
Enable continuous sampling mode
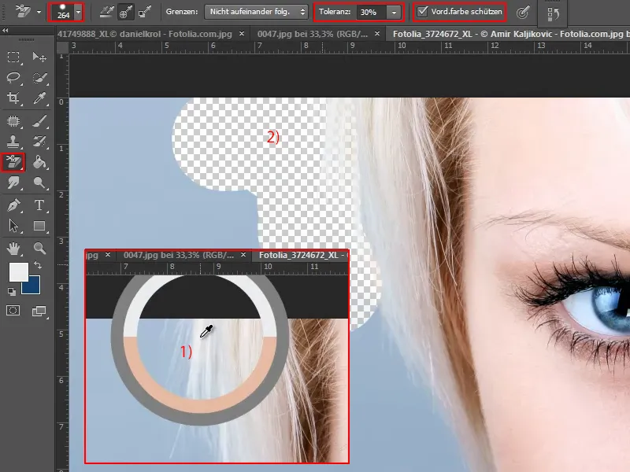[x=106, y=12]
